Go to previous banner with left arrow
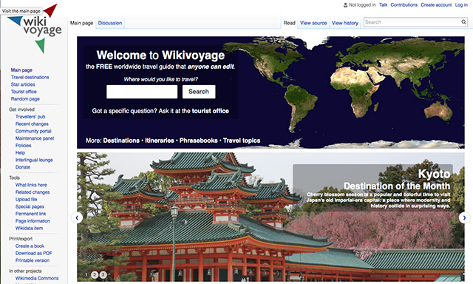Viewport: 473px width, 284px height. 77,217
